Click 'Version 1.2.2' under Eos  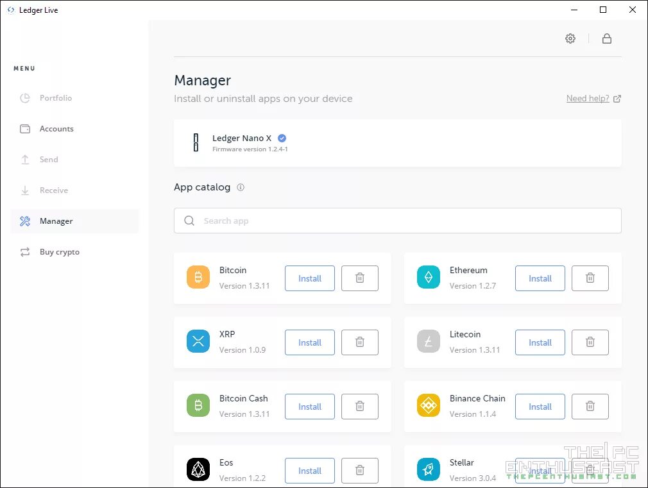click(242, 478)
